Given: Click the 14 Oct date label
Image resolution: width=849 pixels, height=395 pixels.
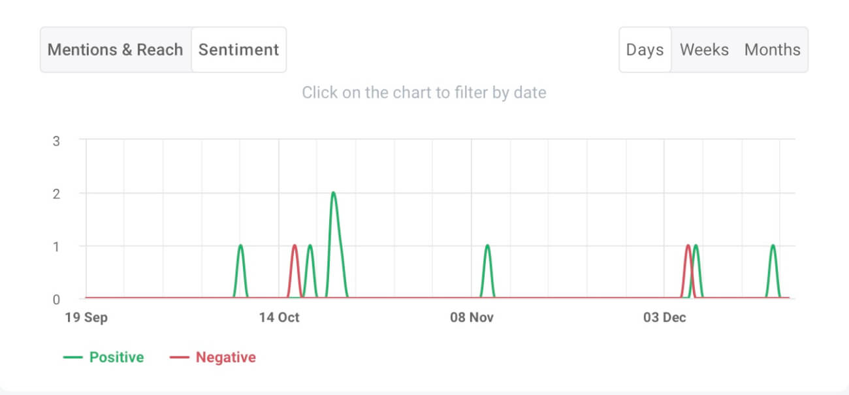Looking at the screenshot, I should (x=280, y=317).
